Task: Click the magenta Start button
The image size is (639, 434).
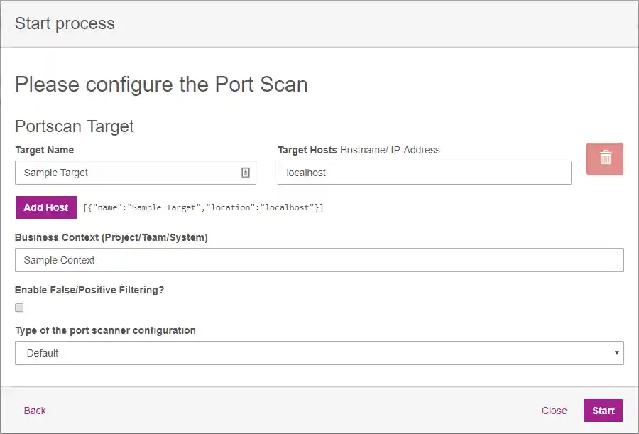Action: coord(603,411)
